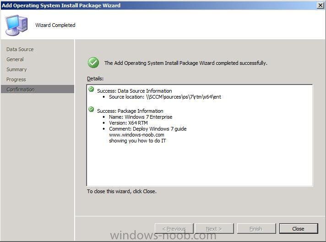Click the Package Information success icon
The image size is (326, 242).
(x=91, y=109)
